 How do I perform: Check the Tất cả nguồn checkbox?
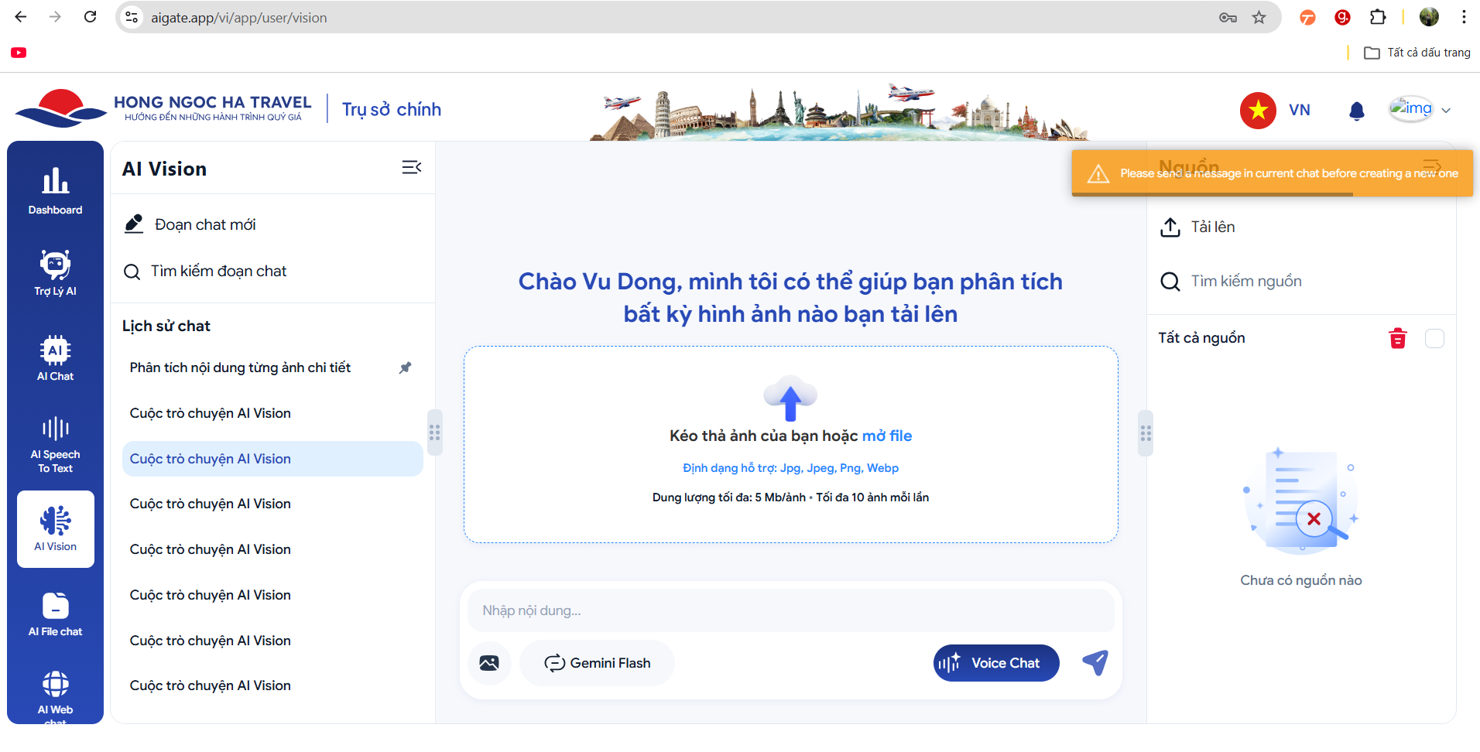[x=1434, y=339]
